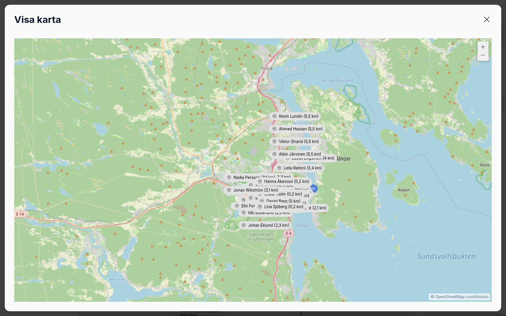Select the Kevin Lundin map marker
Viewport: 506px width, 316px height.
tap(295, 116)
